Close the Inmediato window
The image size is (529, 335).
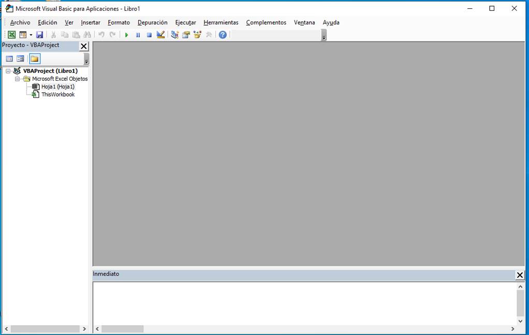tap(520, 276)
